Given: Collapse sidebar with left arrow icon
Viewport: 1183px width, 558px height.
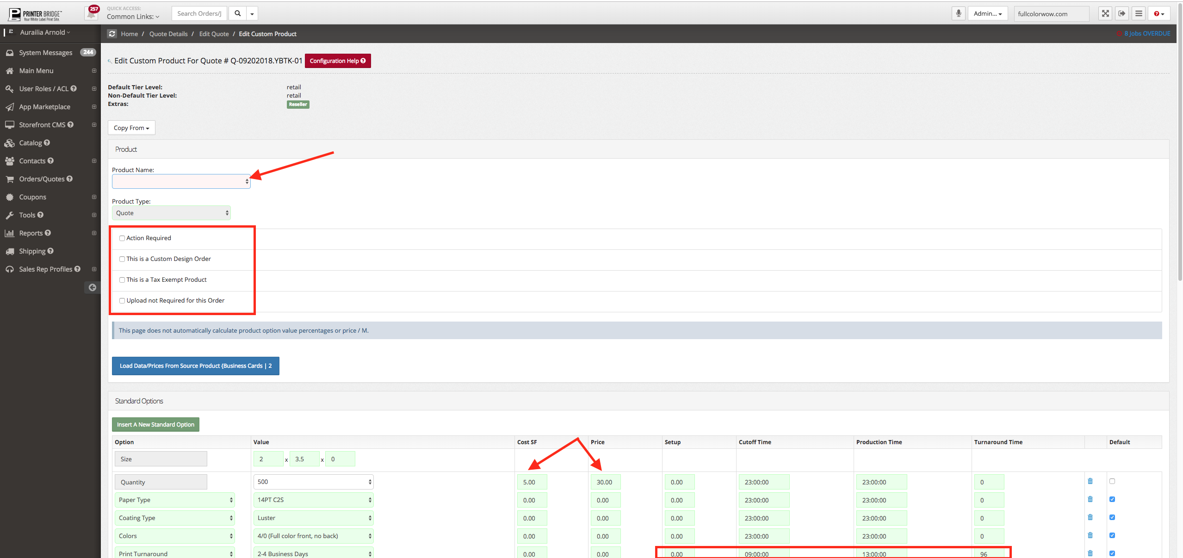Looking at the screenshot, I should [x=93, y=287].
